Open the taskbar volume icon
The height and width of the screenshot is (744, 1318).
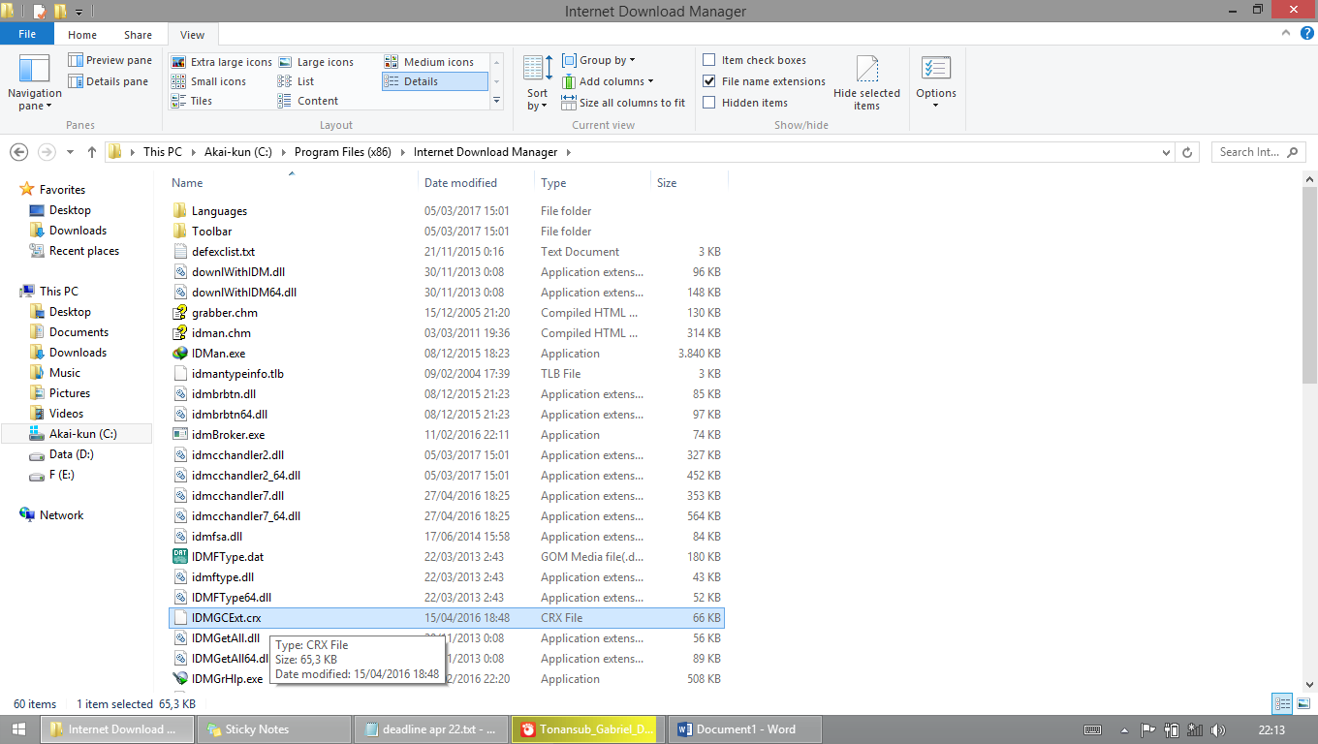click(1217, 729)
